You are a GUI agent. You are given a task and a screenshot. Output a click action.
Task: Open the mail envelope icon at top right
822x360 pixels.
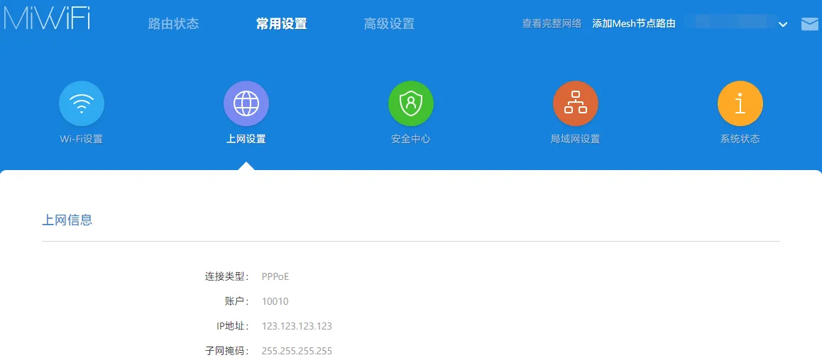pyautogui.click(x=809, y=24)
